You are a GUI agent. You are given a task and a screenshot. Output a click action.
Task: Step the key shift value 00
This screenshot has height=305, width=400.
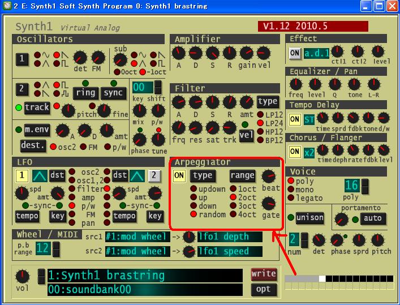point(158,88)
